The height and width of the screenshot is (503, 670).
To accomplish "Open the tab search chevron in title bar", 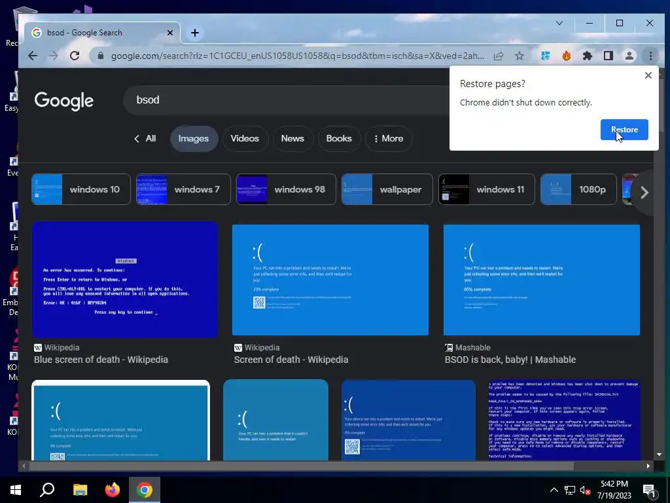I will tap(559, 23).
